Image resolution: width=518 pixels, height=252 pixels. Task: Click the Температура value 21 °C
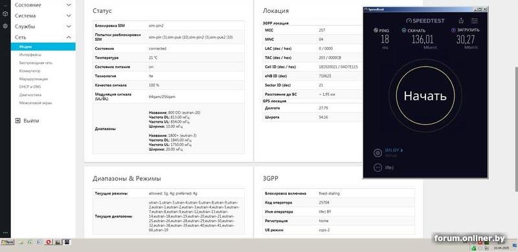click(153, 58)
